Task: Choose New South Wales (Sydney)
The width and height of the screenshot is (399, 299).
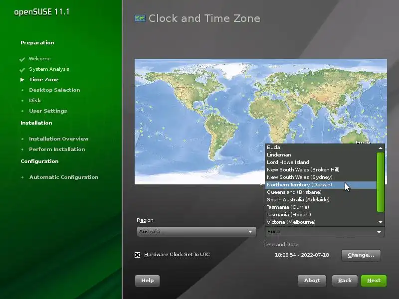Action: click(x=321, y=177)
